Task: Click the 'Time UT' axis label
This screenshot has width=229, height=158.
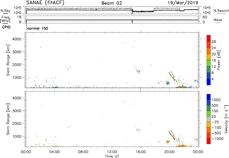Action: pyautogui.click(x=112, y=156)
